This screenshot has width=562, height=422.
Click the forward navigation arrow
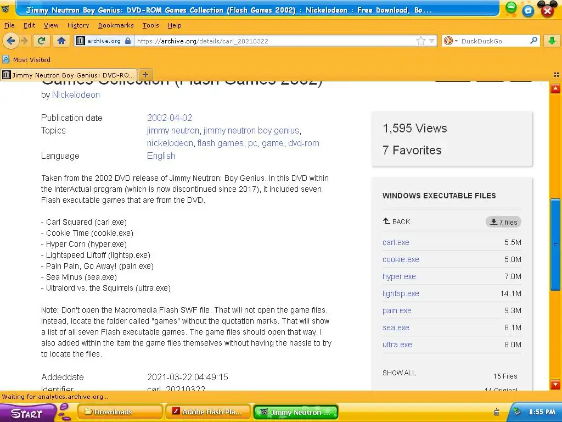click(24, 41)
